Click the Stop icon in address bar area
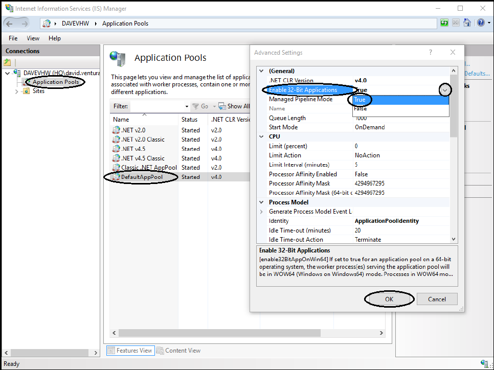Screen dimensions: 494x370 click(x=456, y=23)
